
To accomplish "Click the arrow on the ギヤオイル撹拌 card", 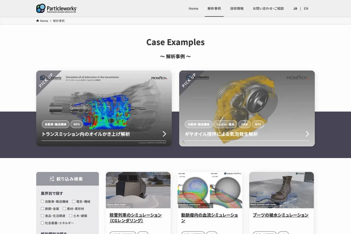I will (307, 134).
